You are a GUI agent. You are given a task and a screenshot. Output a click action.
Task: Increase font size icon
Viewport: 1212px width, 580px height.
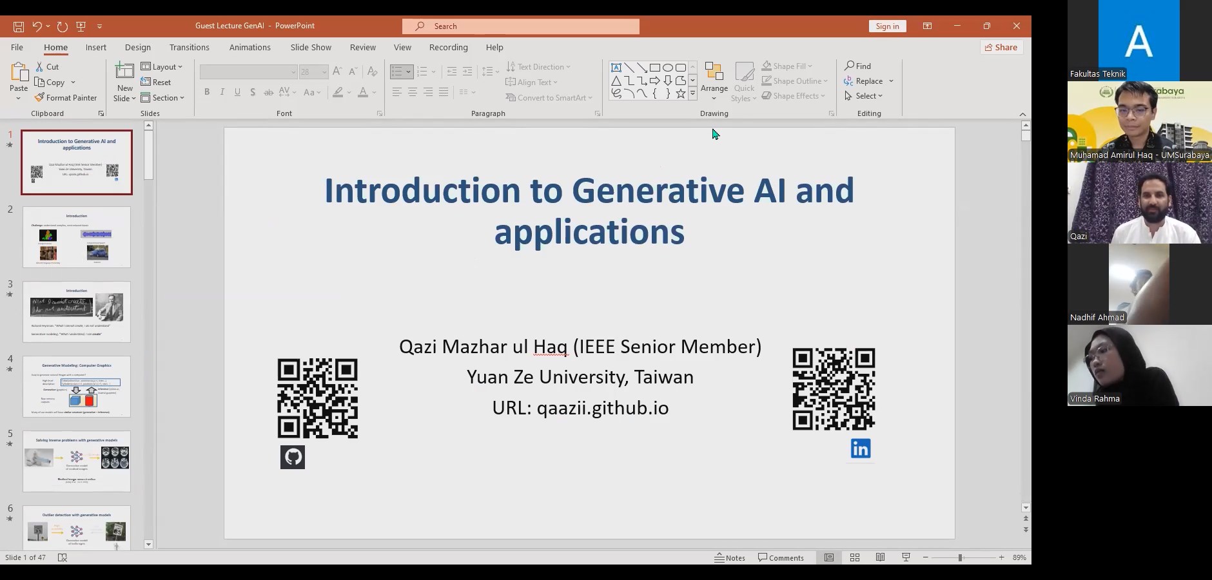point(337,72)
